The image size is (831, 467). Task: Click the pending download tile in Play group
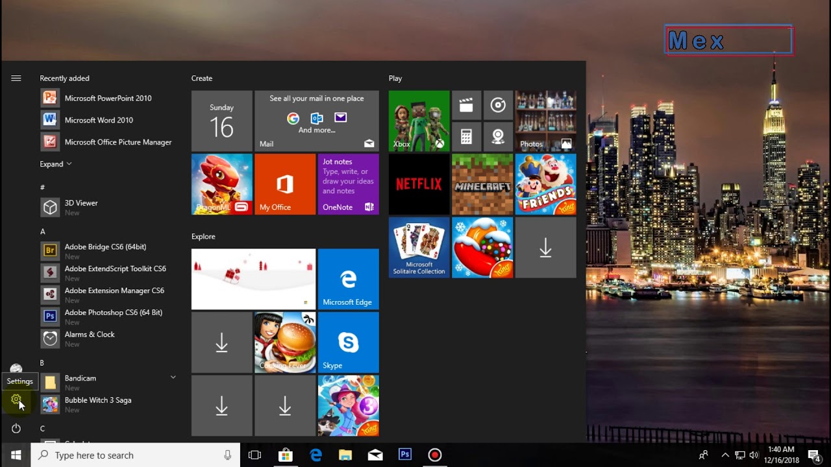(545, 247)
